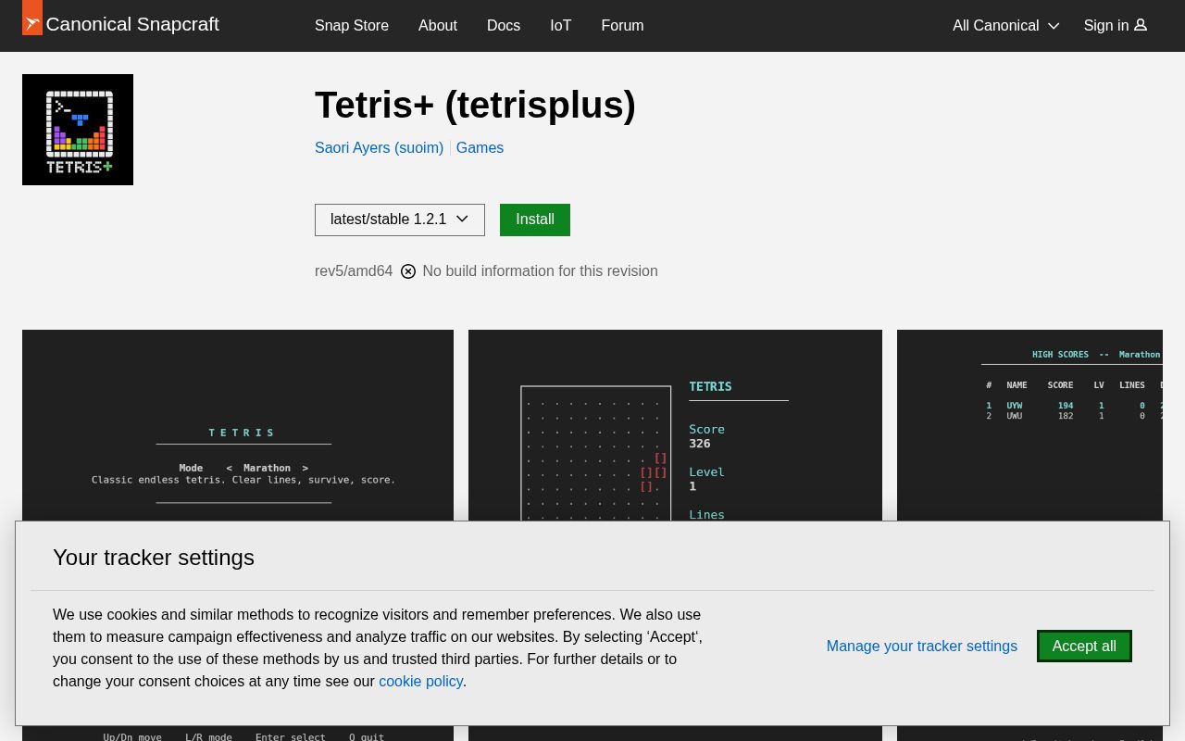Open the Docs menu item
The width and height of the screenshot is (1185, 741).
click(504, 25)
